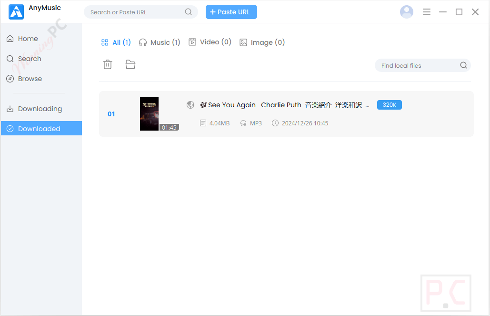
Task: Click the See You Again thumbnail
Action: [x=149, y=114]
